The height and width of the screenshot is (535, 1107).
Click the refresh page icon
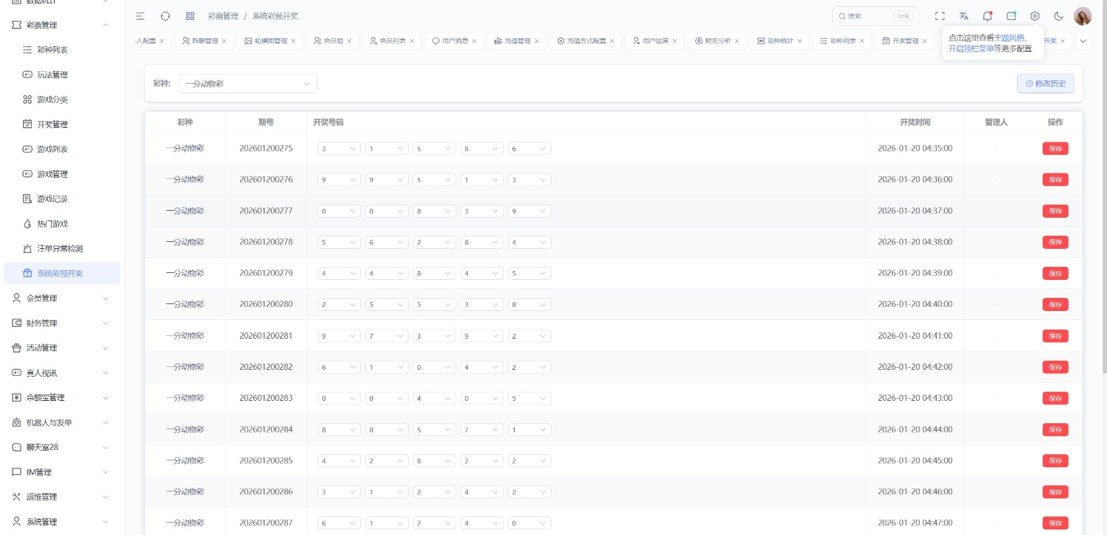[x=165, y=16]
